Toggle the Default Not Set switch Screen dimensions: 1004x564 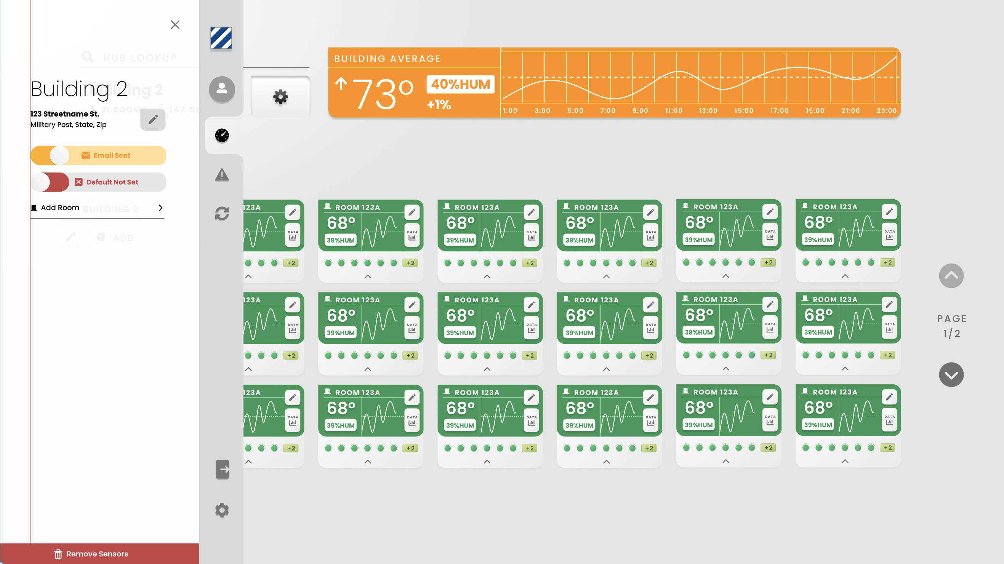click(x=51, y=182)
